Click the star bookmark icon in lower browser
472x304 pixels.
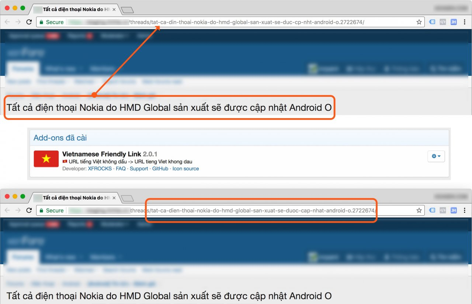(419, 211)
